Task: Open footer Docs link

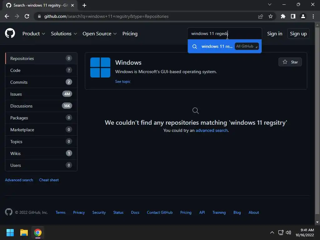Action: pos(135,212)
